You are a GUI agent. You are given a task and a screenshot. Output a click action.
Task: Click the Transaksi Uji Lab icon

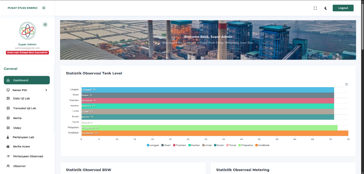(x=8, y=108)
